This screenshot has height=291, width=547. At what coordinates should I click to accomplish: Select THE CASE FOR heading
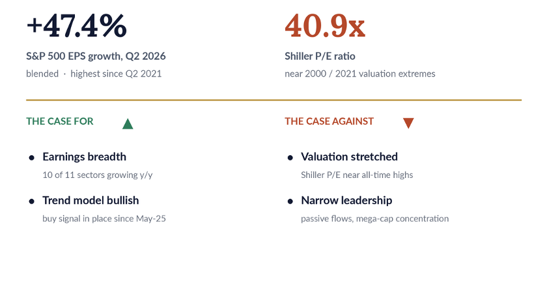click(x=60, y=121)
